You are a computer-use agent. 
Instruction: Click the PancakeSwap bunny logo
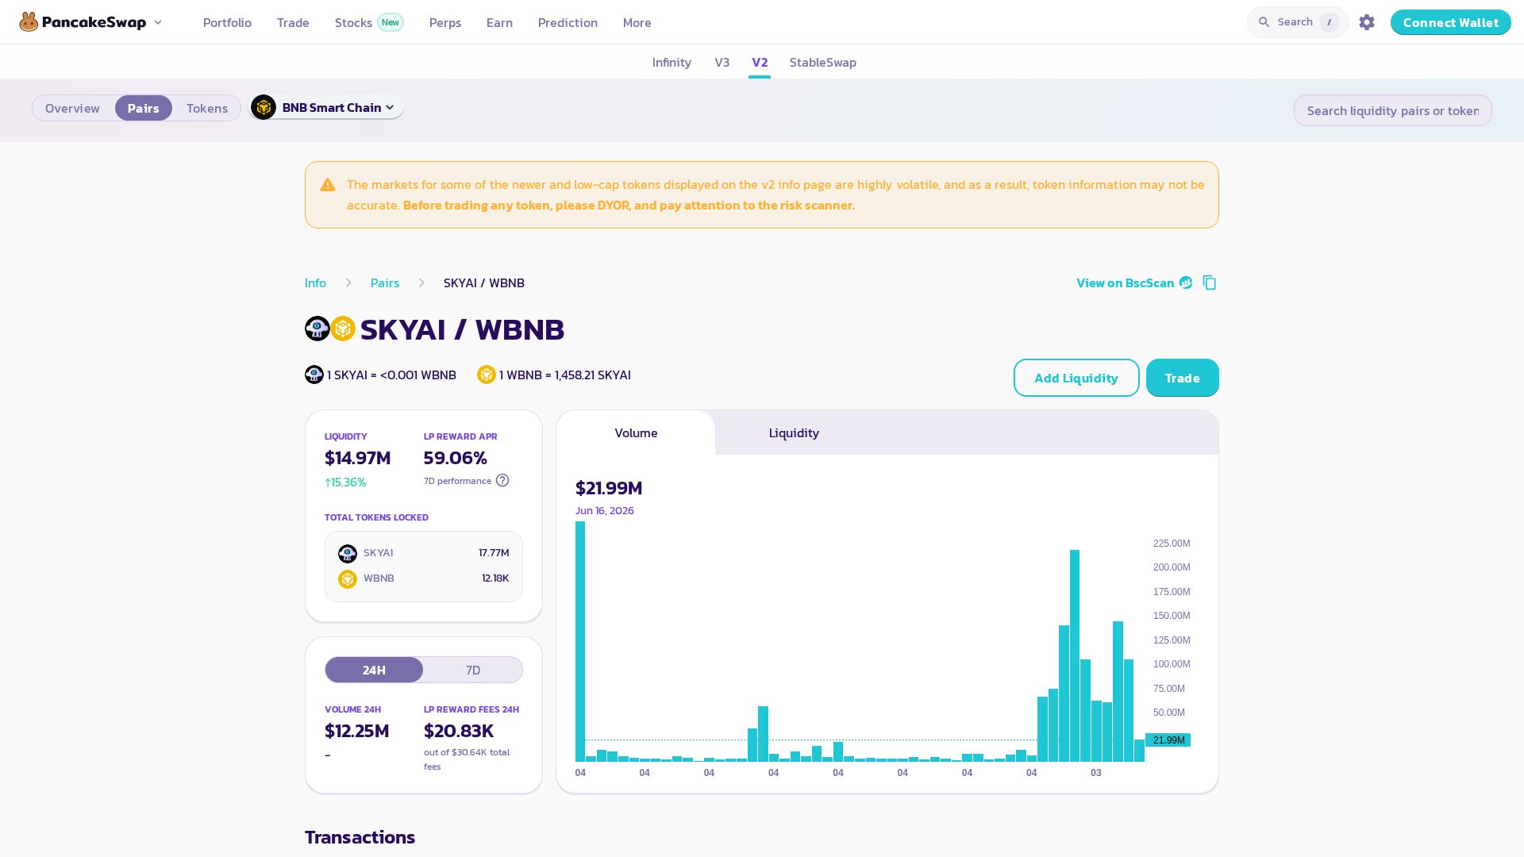29,22
